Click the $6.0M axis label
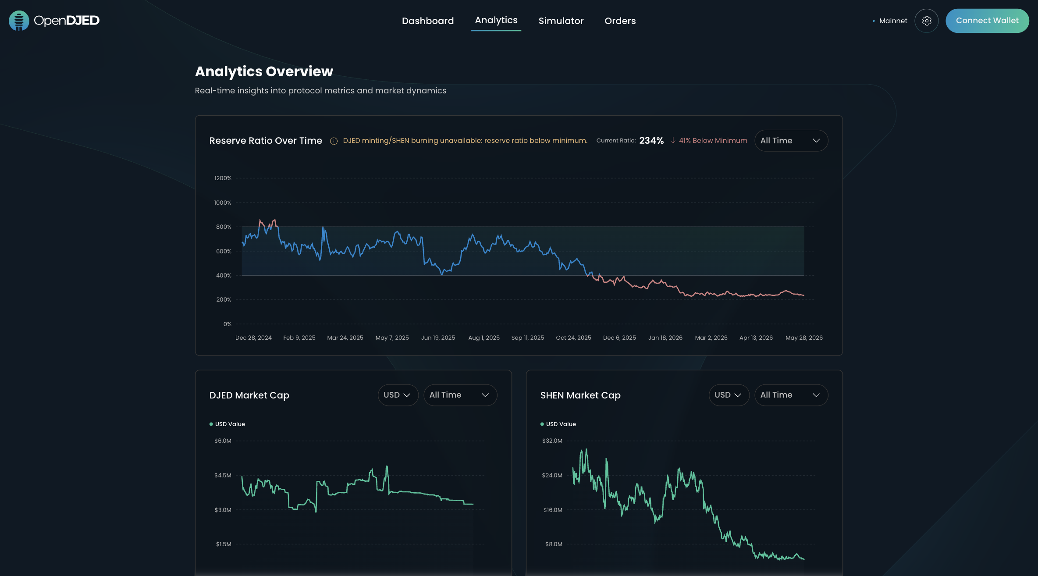Screen dimensions: 1038x576 (x=223, y=441)
